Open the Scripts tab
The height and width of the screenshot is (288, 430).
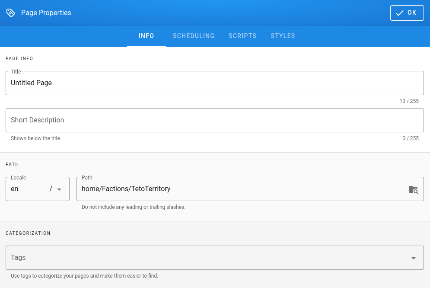[242, 36]
